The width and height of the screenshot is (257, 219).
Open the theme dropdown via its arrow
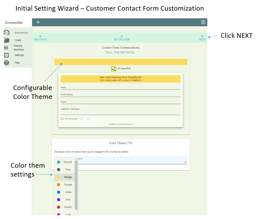coord(185,162)
